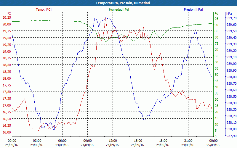
Task: Click the '18,00' temperature axis value
Action: click(7, 78)
